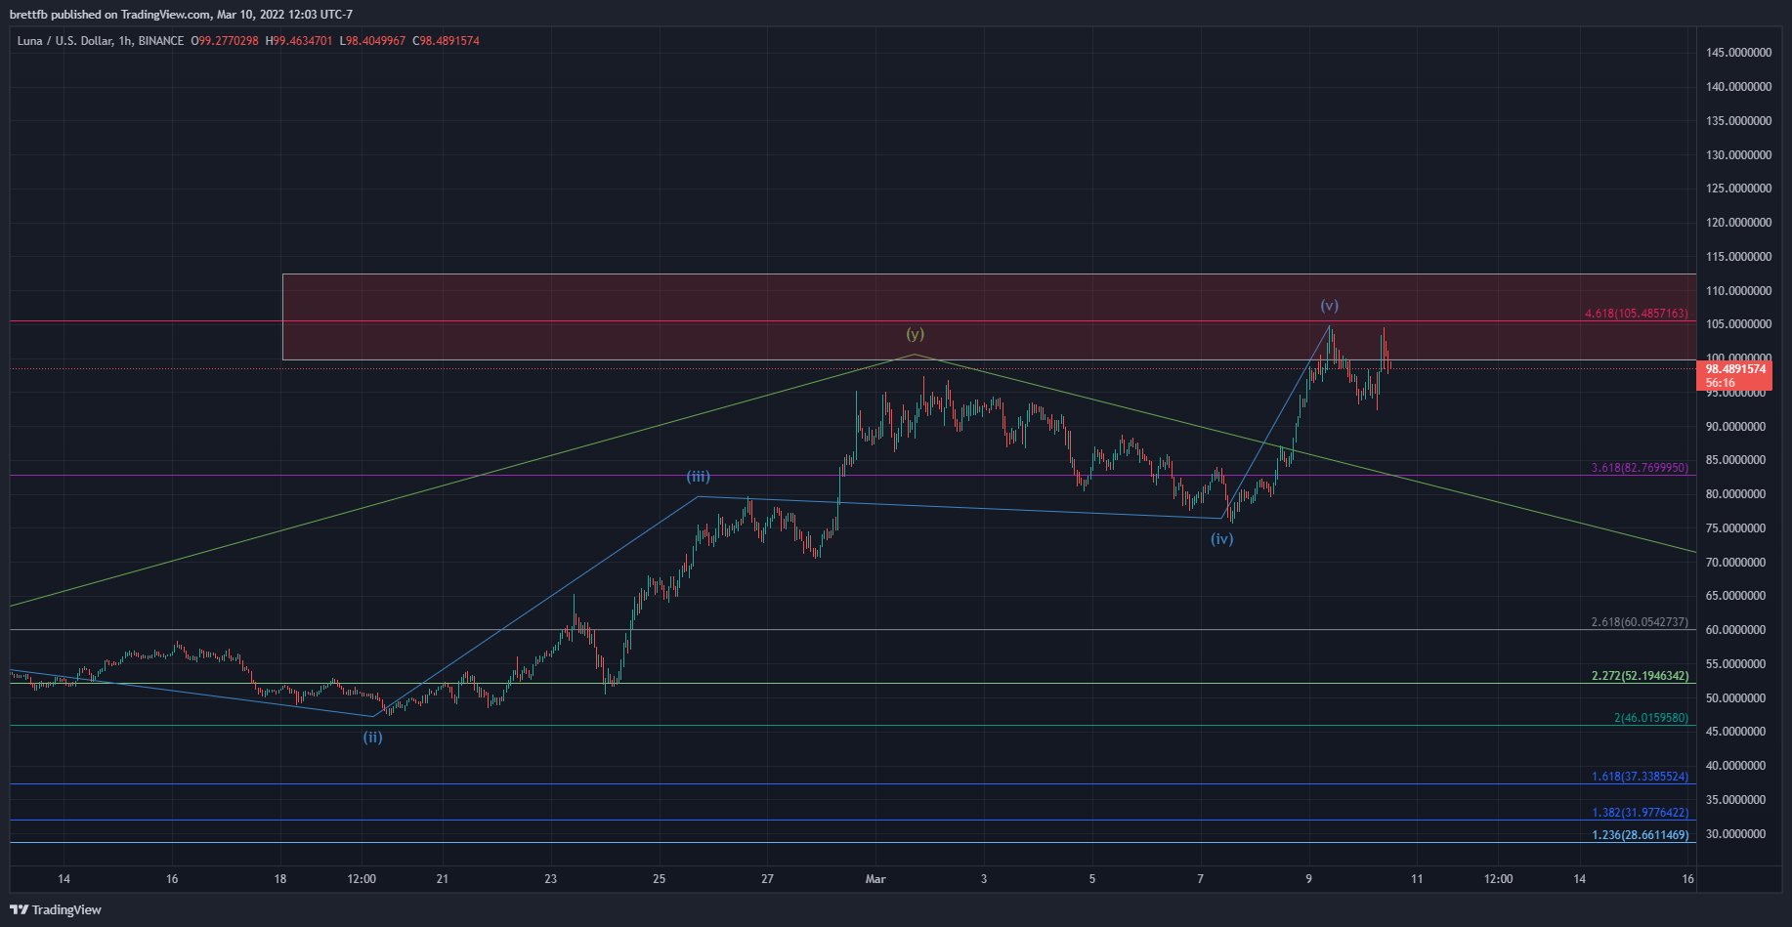Click the (iii) wave label
The width and height of the screenshot is (1792, 927).
point(698,477)
